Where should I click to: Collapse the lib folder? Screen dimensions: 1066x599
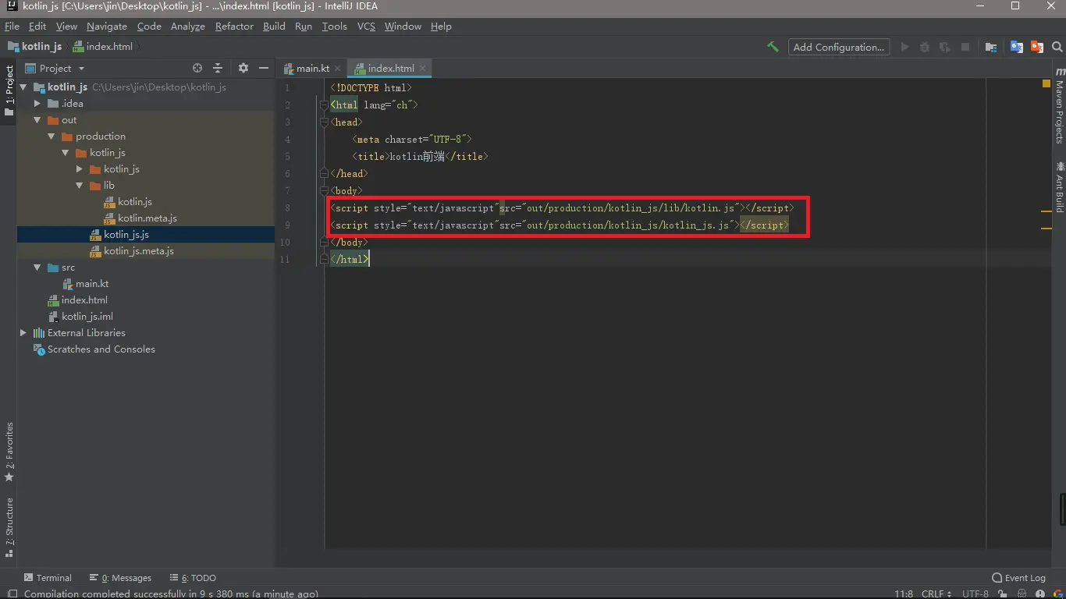tap(80, 186)
